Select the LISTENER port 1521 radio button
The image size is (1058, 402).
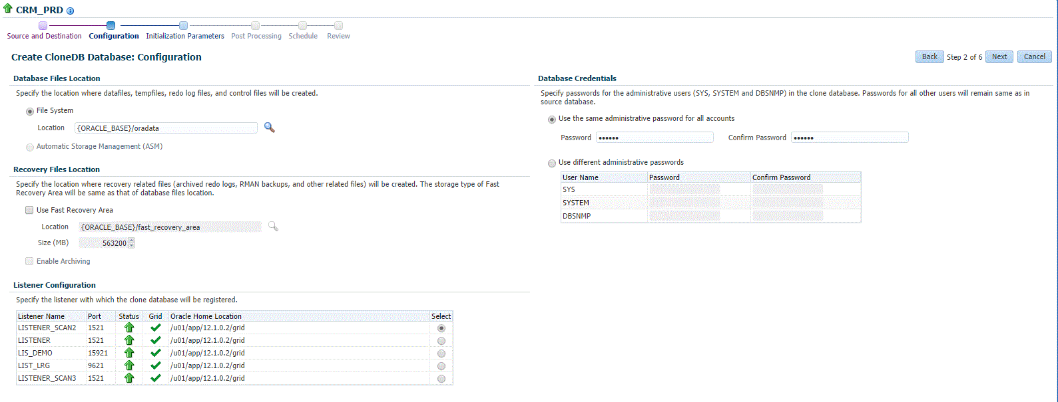click(441, 341)
